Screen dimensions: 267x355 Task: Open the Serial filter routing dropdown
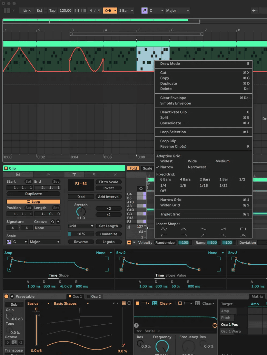pyautogui.click(x=149, y=331)
